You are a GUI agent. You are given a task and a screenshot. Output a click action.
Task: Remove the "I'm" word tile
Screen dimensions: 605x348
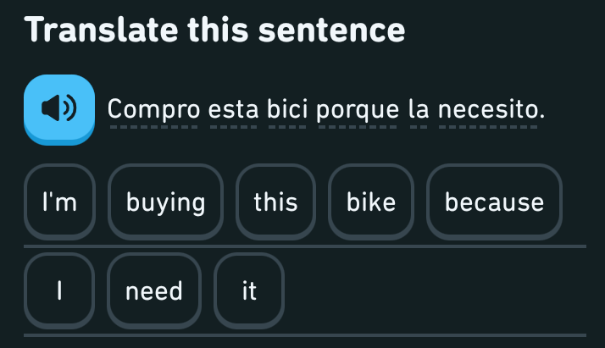60,202
